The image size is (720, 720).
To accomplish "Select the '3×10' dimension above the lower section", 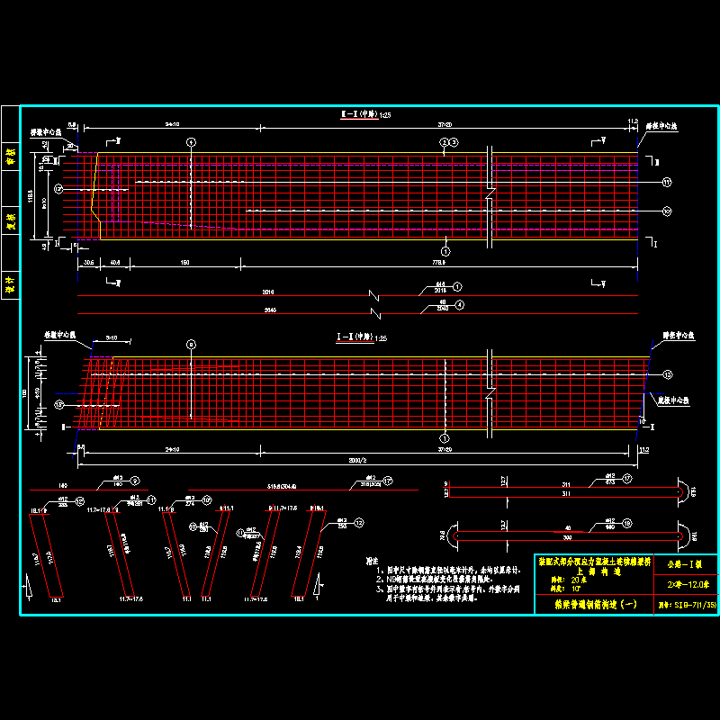I will pyautogui.click(x=112, y=338).
